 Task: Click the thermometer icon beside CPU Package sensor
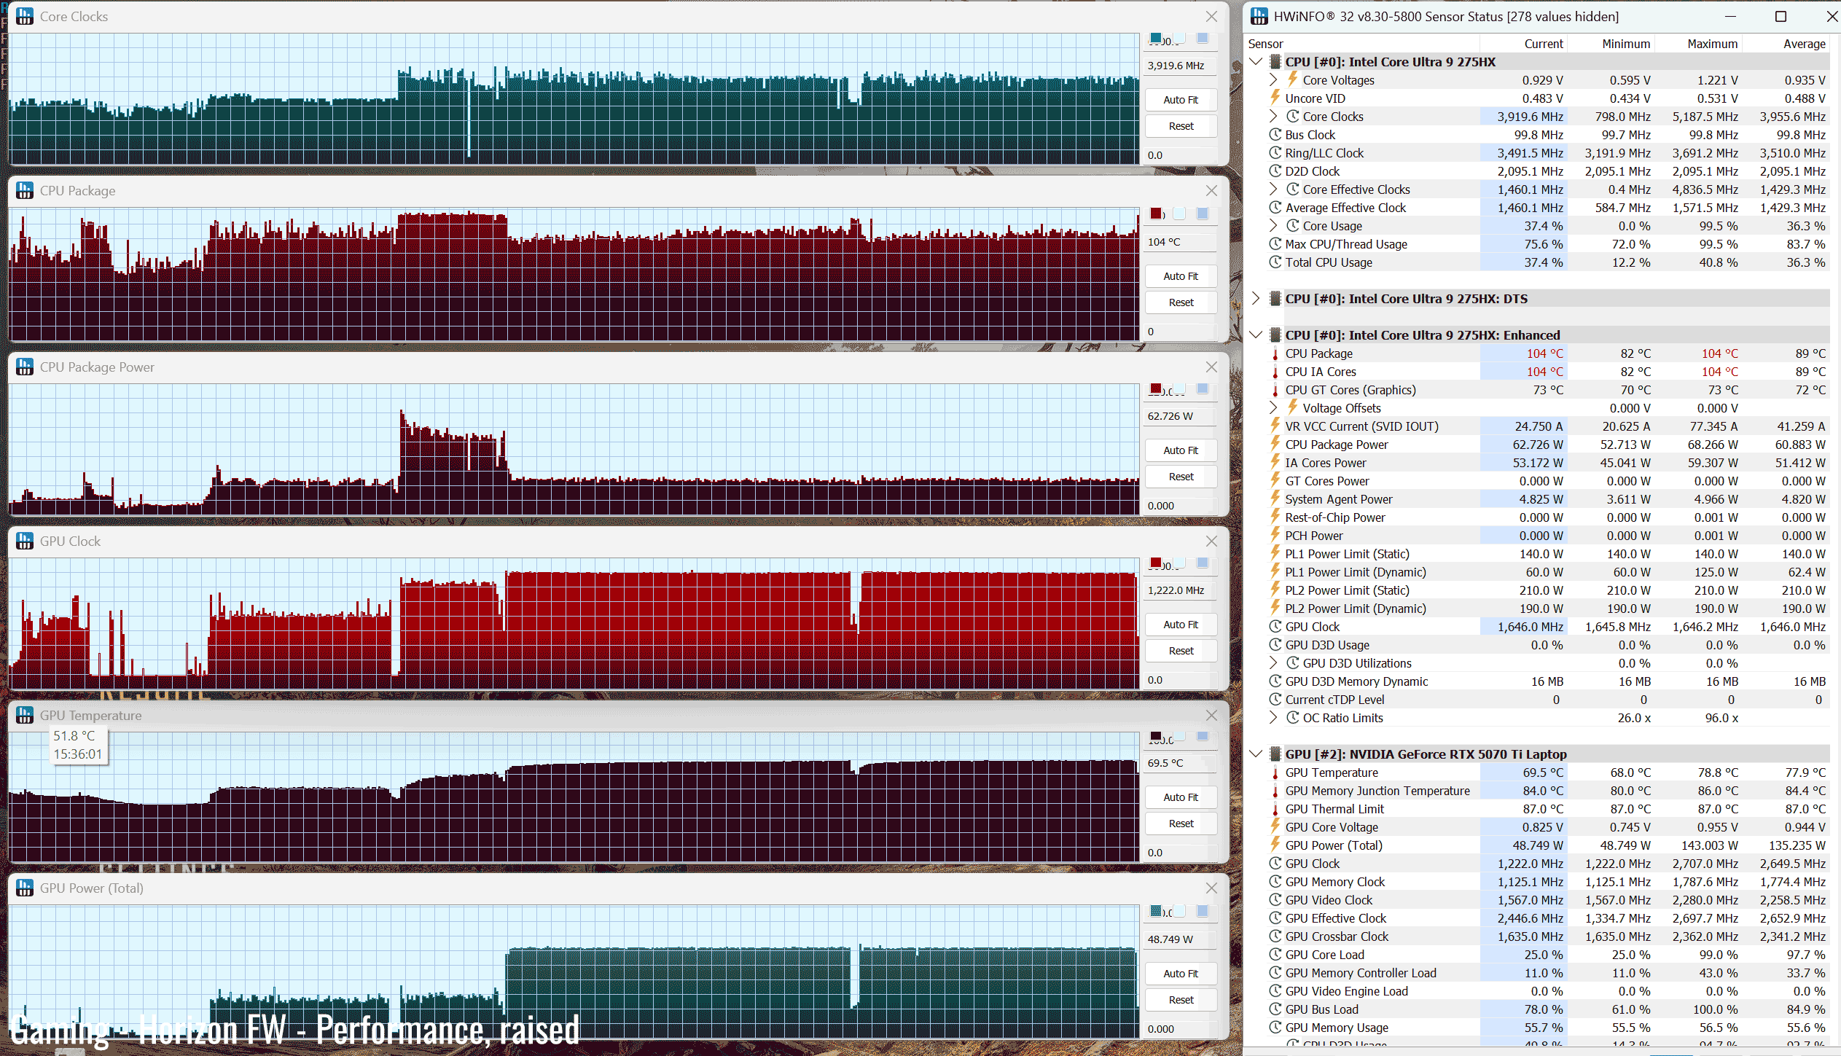point(1275,353)
